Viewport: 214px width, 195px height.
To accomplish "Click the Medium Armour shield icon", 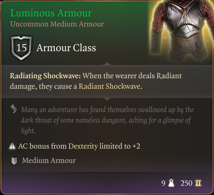I will coord(14,161).
